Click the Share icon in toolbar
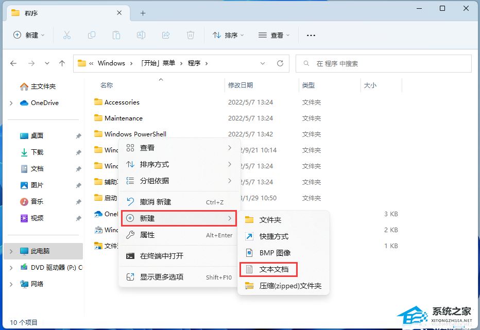This screenshot has width=480, height=330. [x=166, y=35]
